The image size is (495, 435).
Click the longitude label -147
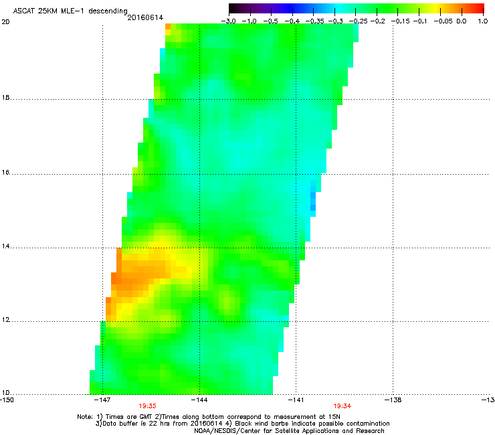[x=102, y=400]
